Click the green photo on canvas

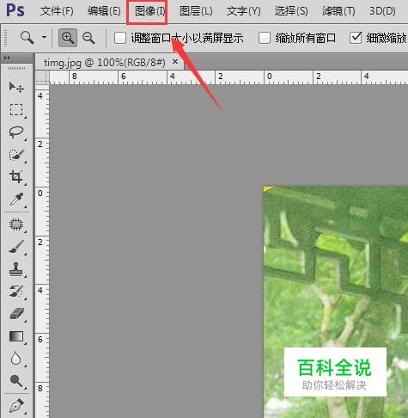click(336, 302)
